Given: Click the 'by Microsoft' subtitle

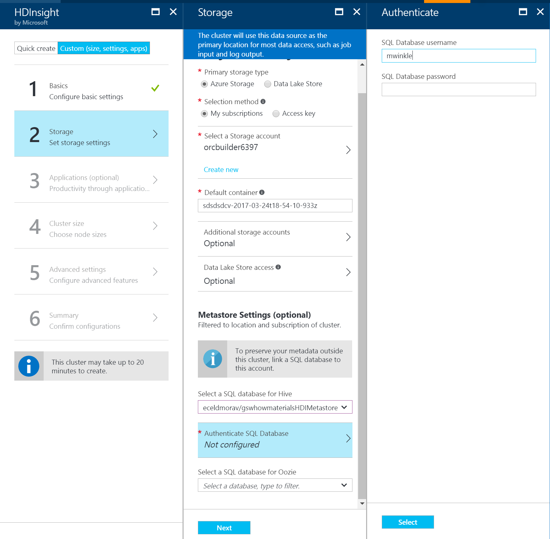Looking at the screenshot, I should coord(31,23).
